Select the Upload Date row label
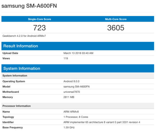 click(10, 53)
